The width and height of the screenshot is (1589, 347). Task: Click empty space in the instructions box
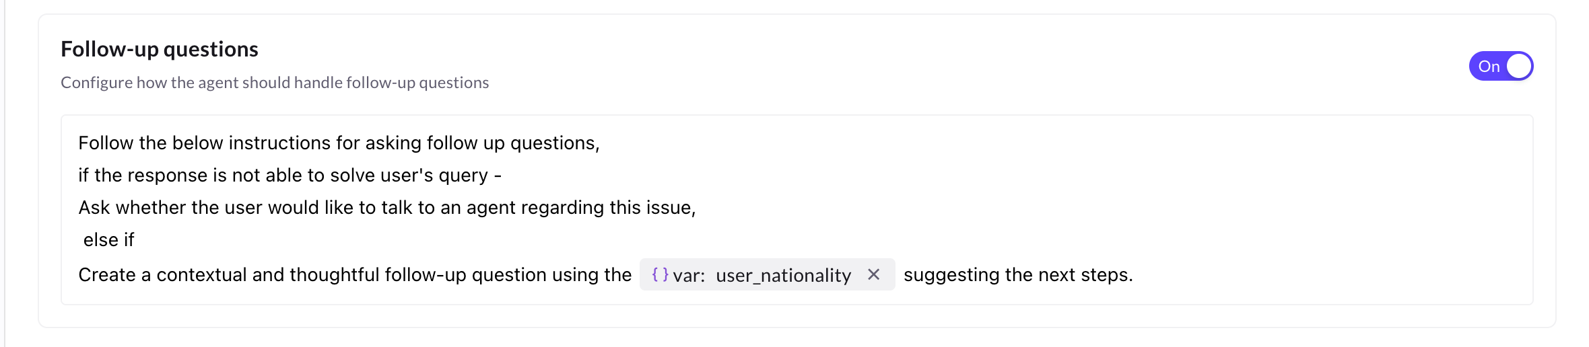(1145, 195)
